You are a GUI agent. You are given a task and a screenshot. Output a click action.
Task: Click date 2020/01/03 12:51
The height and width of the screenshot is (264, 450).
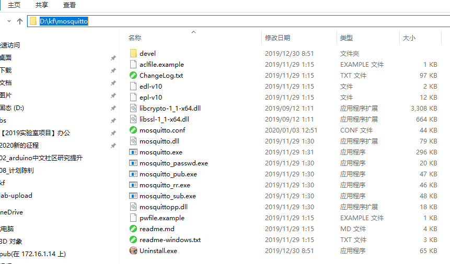[291, 130]
